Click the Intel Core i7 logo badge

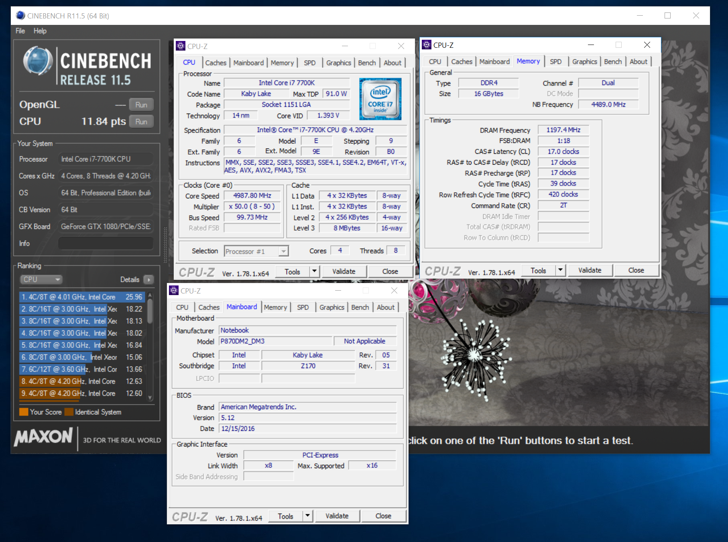click(380, 99)
